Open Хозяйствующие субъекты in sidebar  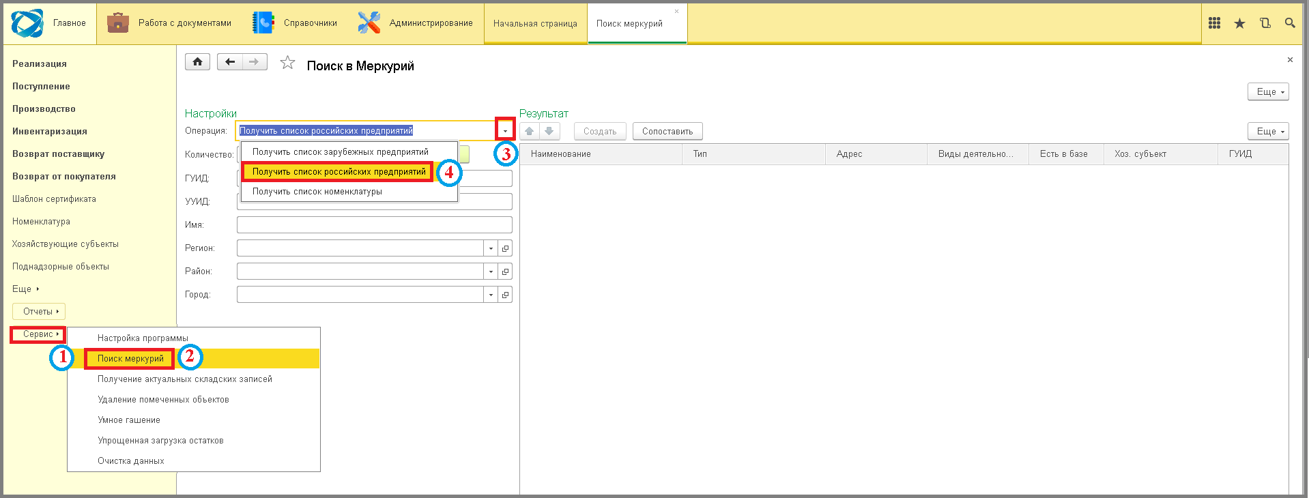point(65,244)
